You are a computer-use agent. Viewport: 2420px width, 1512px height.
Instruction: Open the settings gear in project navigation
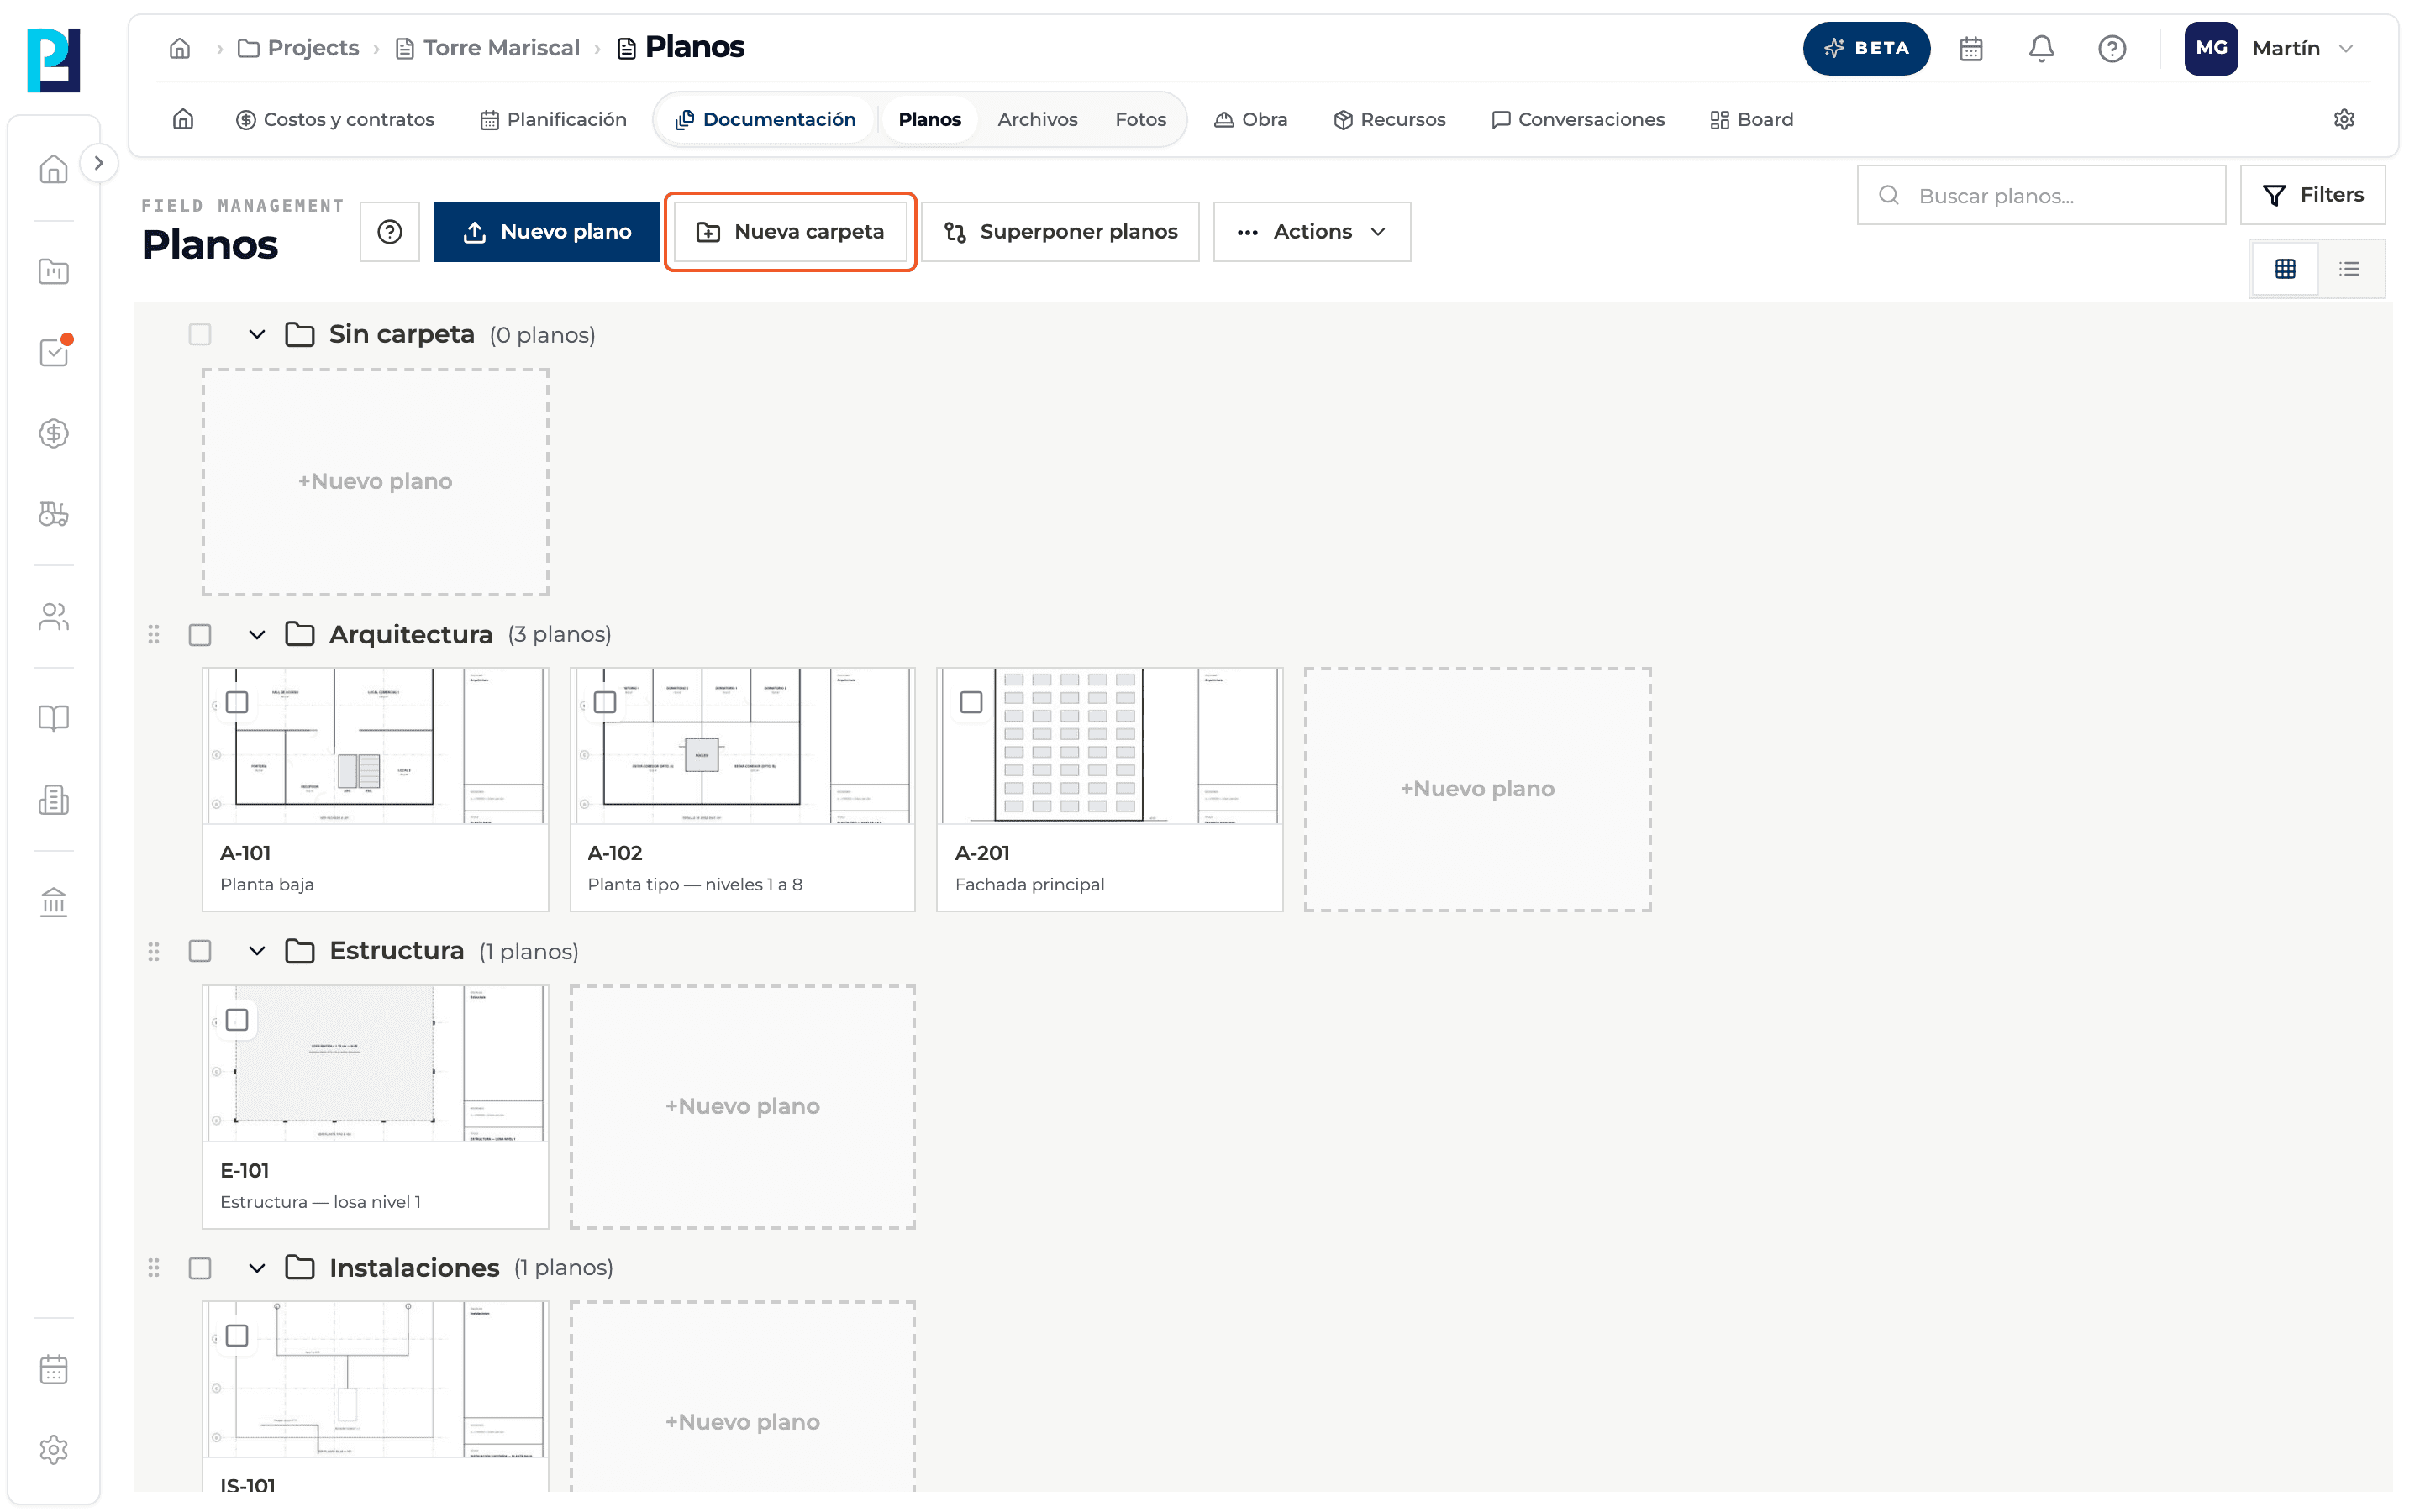[x=2343, y=119]
